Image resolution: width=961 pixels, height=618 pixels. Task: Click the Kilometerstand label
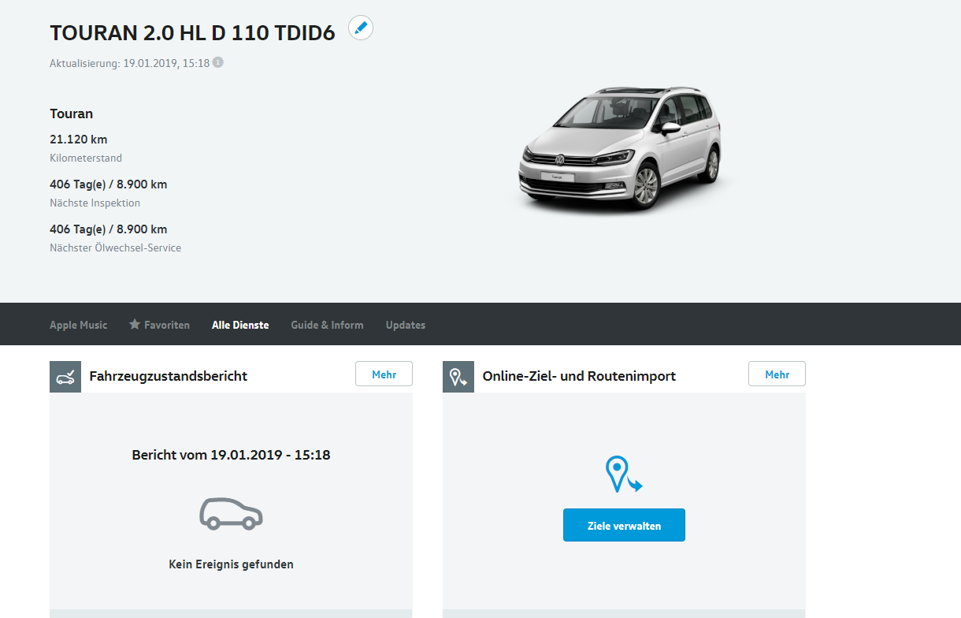coord(86,158)
